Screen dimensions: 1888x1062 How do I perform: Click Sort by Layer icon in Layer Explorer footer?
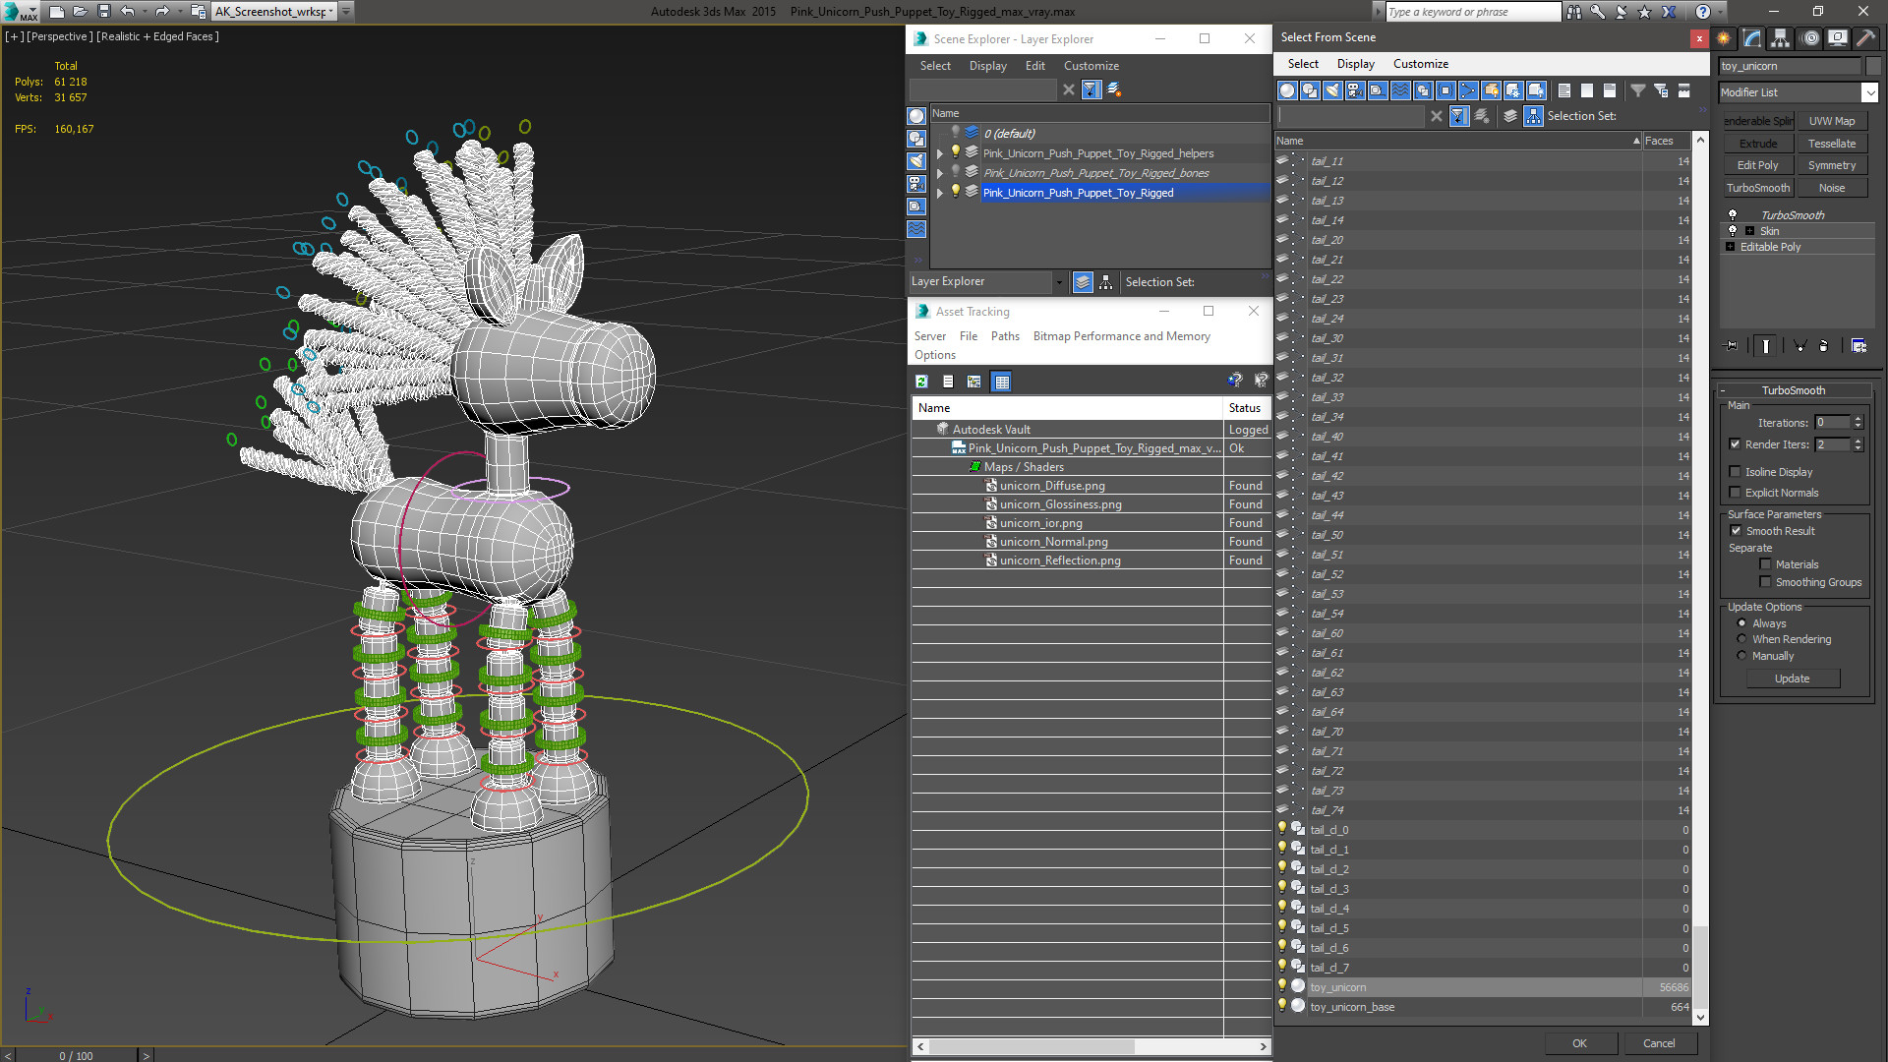click(x=1083, y=282)
